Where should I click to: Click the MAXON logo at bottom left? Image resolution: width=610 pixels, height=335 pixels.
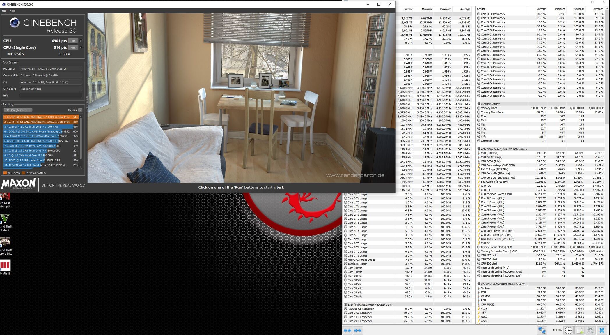(18, 184)
